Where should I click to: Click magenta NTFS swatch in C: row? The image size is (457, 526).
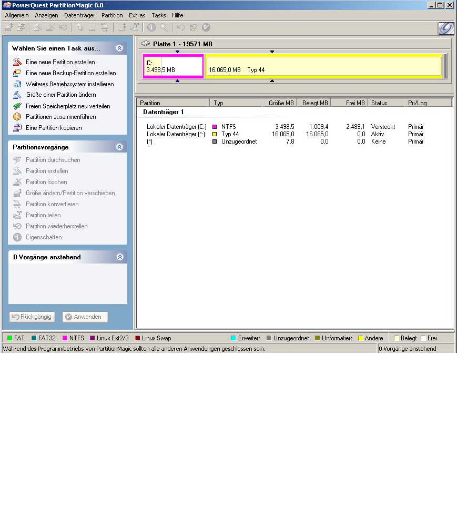(x=215, y=127)
